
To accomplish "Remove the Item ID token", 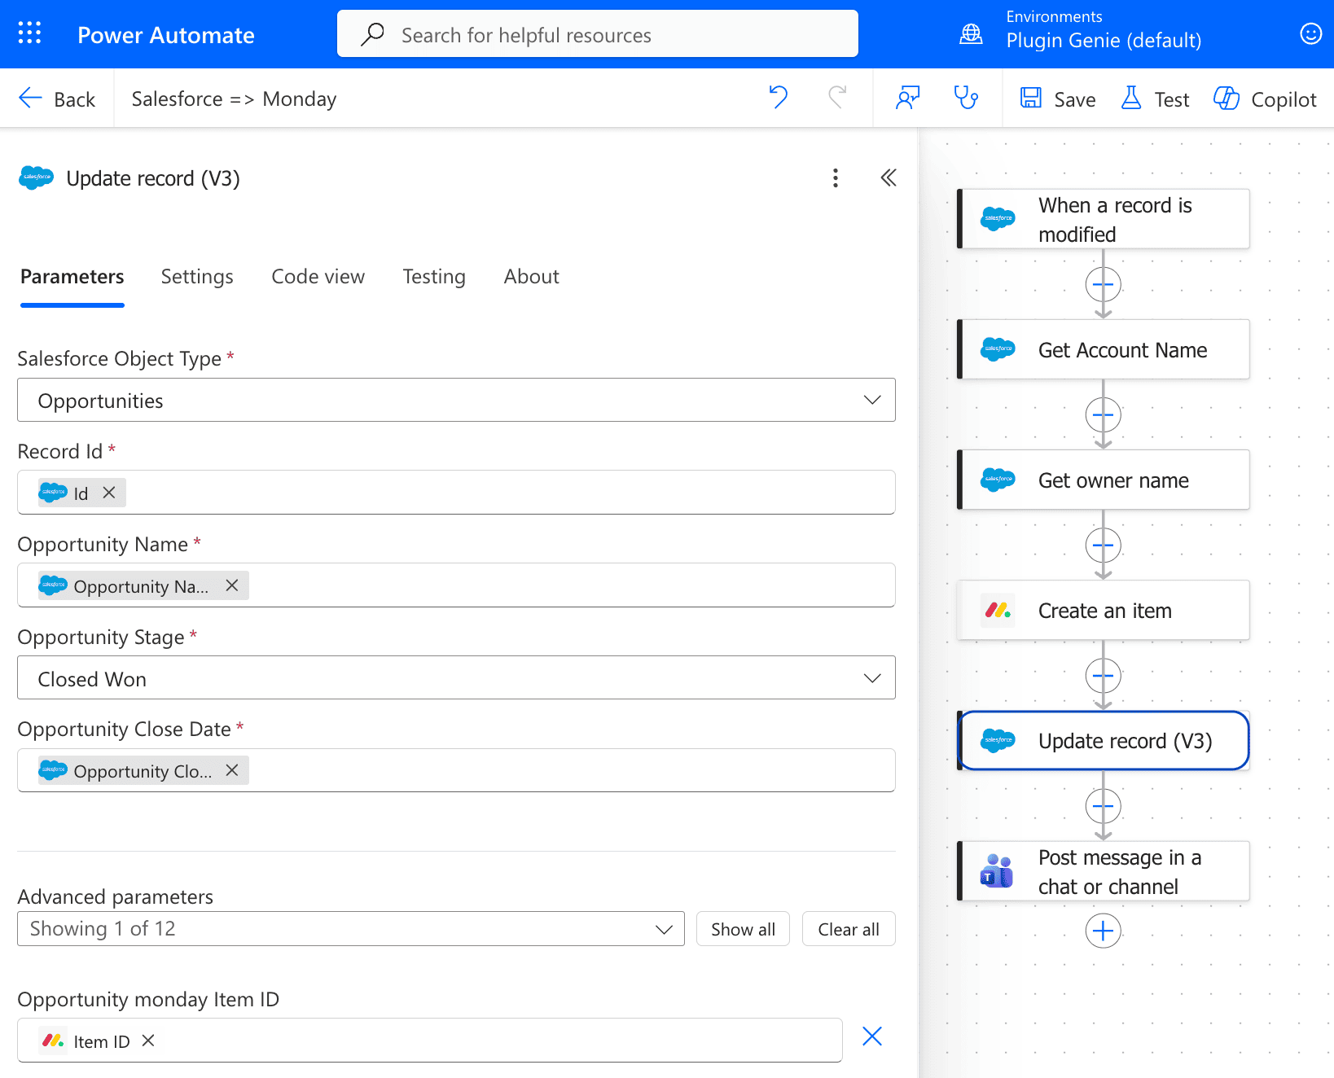I will tap(148, 1041).
